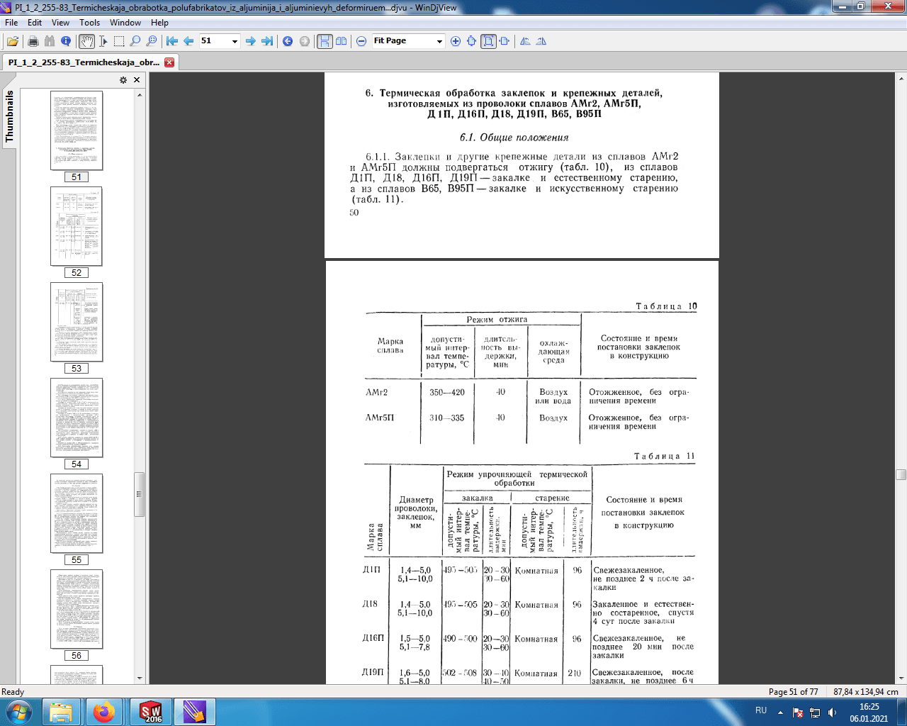Viewport: 907px width, 726px height.
Task: Close the PI_1_2_255-83 document tab
Action: click(169, 62)
